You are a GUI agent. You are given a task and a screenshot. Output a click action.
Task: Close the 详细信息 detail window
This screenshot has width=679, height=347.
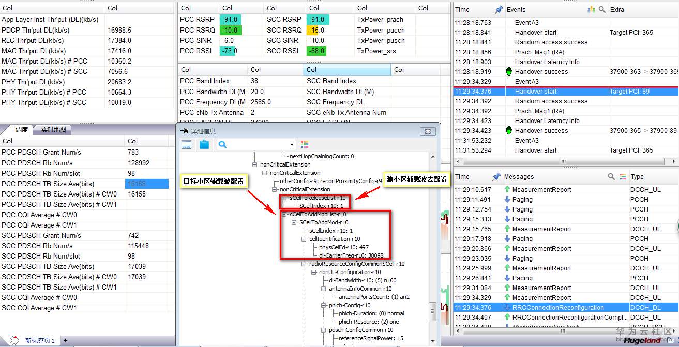point(428,131)
